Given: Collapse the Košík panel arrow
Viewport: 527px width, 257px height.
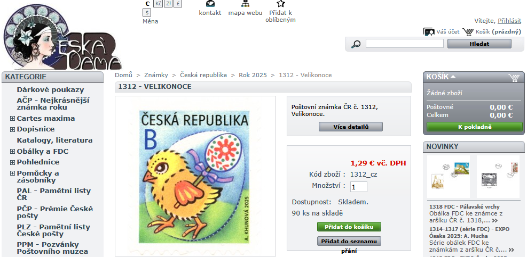Looking at the screenshot, I should tap(453, 77).
